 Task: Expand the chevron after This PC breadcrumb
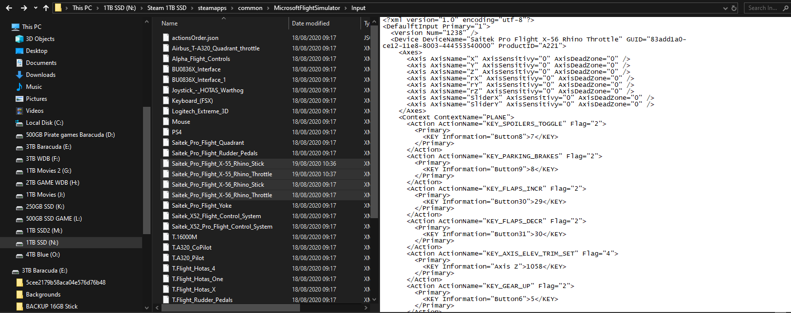click(97, 8)
